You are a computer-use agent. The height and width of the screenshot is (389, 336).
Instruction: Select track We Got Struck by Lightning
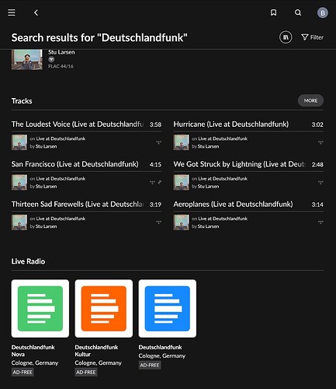click(x=240, y=164)
